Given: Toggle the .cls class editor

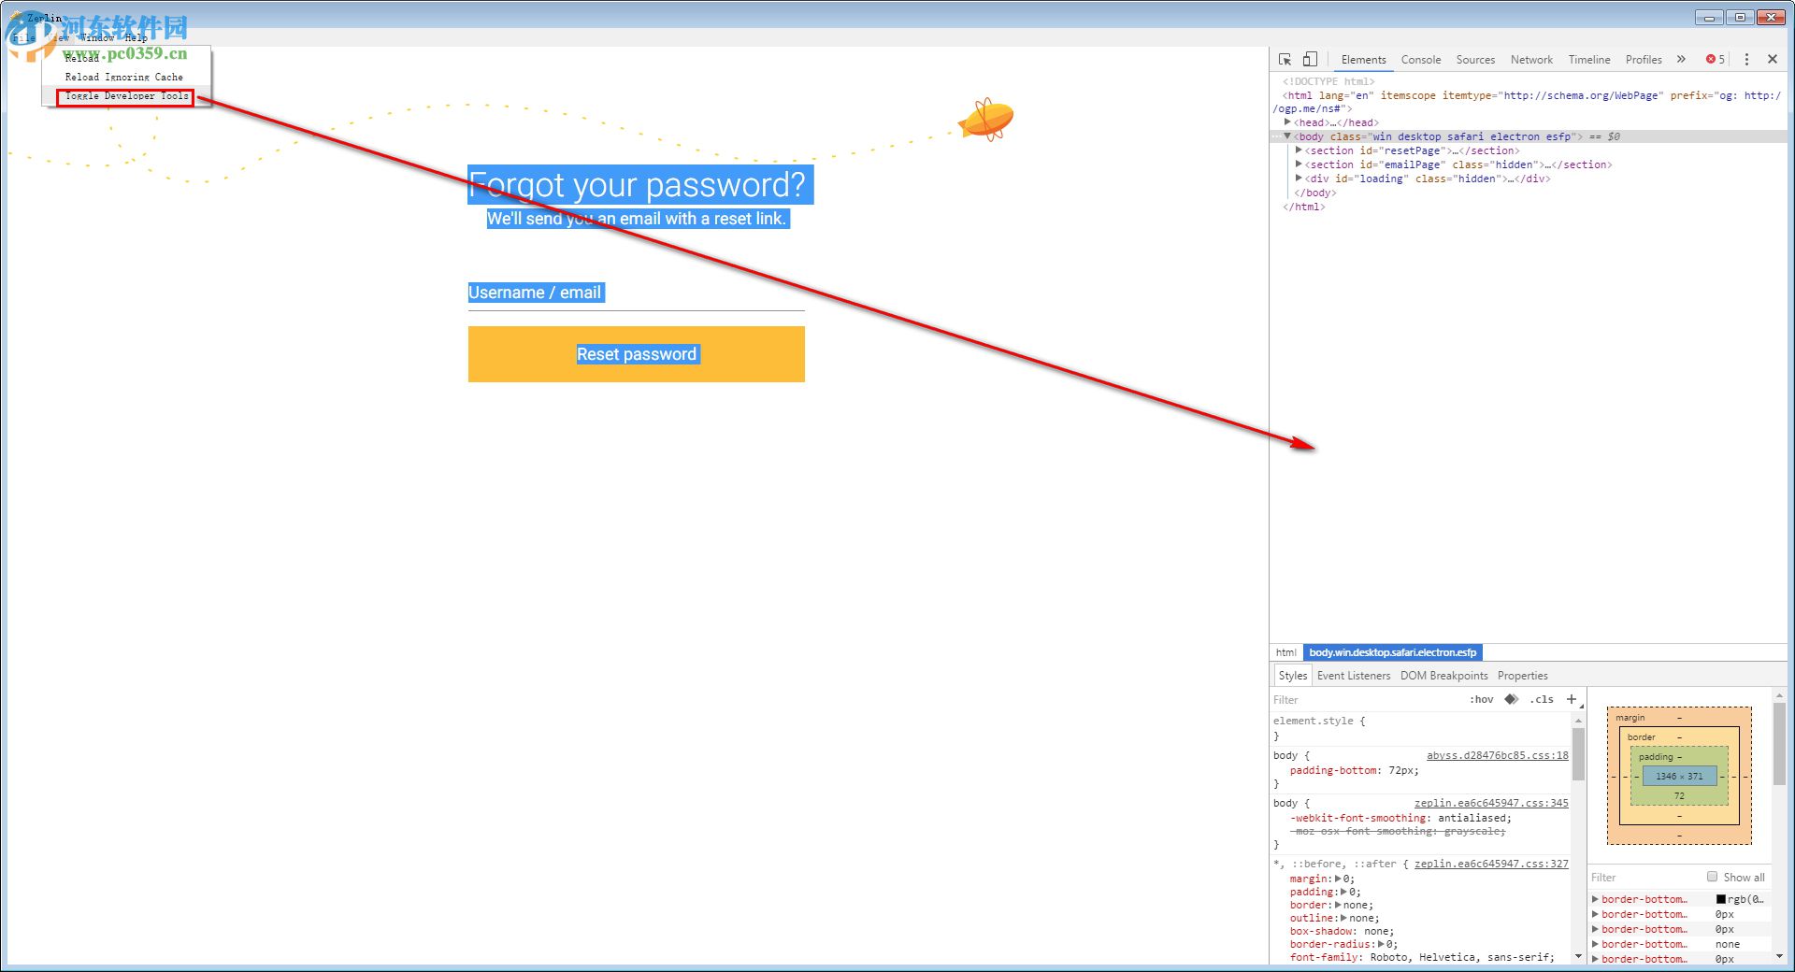Looking at the screenshot, I should [x=1542, y=699].
